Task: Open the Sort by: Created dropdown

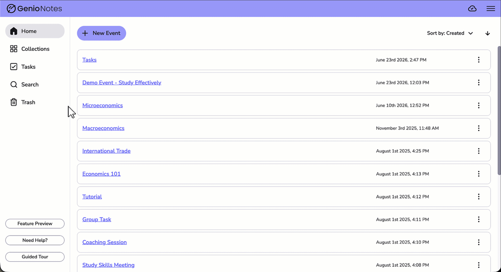Action: (x=450, y=33)
